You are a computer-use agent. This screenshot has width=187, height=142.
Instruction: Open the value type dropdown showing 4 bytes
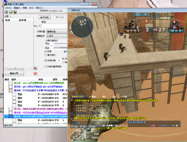pyautogui.click(x=57, y=36)
